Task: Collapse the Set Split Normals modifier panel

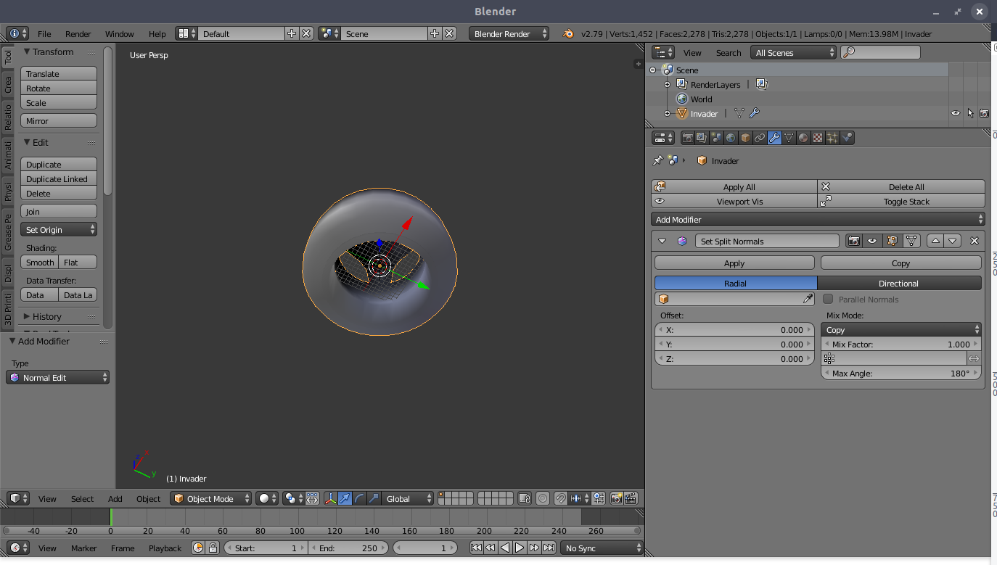Action: [662, 241]
